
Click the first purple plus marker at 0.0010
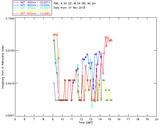pyautogui.click(x=54, y=83)
